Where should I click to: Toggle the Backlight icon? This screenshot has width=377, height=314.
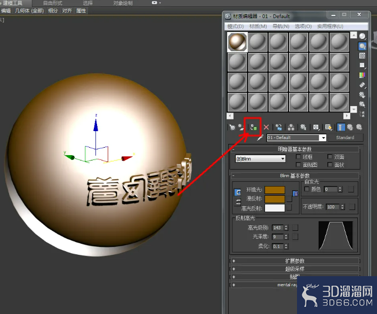click(362, 46)
